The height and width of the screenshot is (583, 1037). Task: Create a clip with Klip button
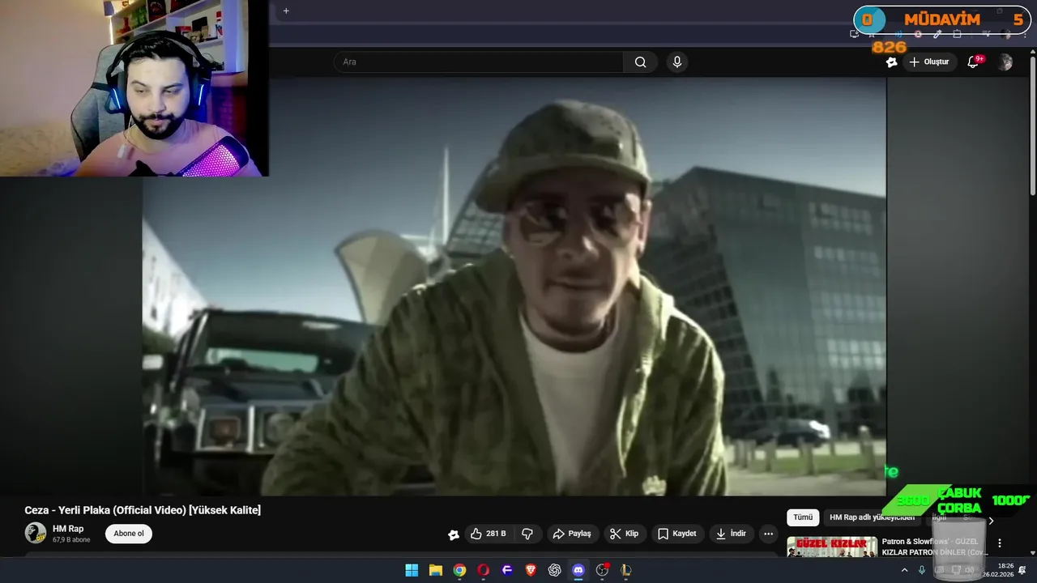pos(625,534)
